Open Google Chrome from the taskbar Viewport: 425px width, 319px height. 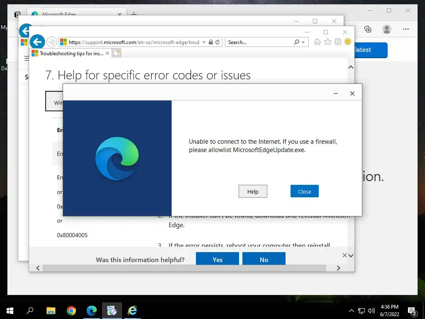(71, 311)
